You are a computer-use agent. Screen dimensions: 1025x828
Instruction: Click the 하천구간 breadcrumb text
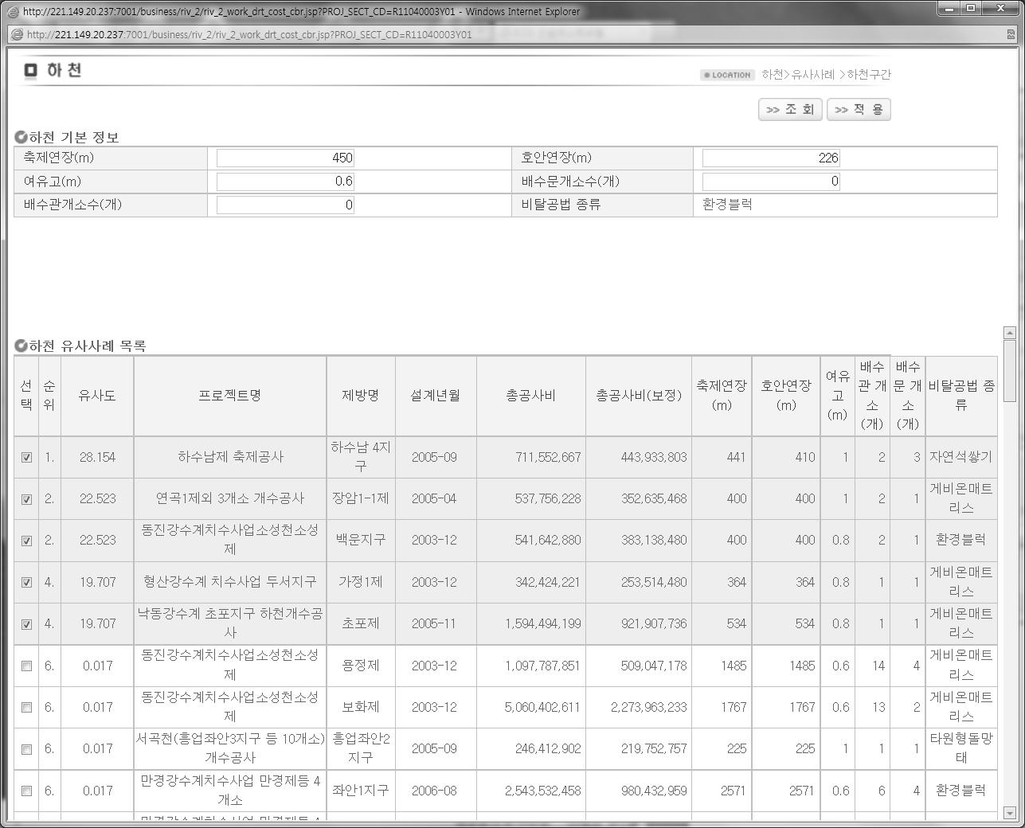[869, 75]
